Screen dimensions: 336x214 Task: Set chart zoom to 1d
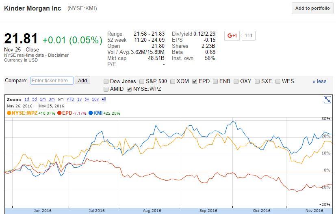(27, 99)
